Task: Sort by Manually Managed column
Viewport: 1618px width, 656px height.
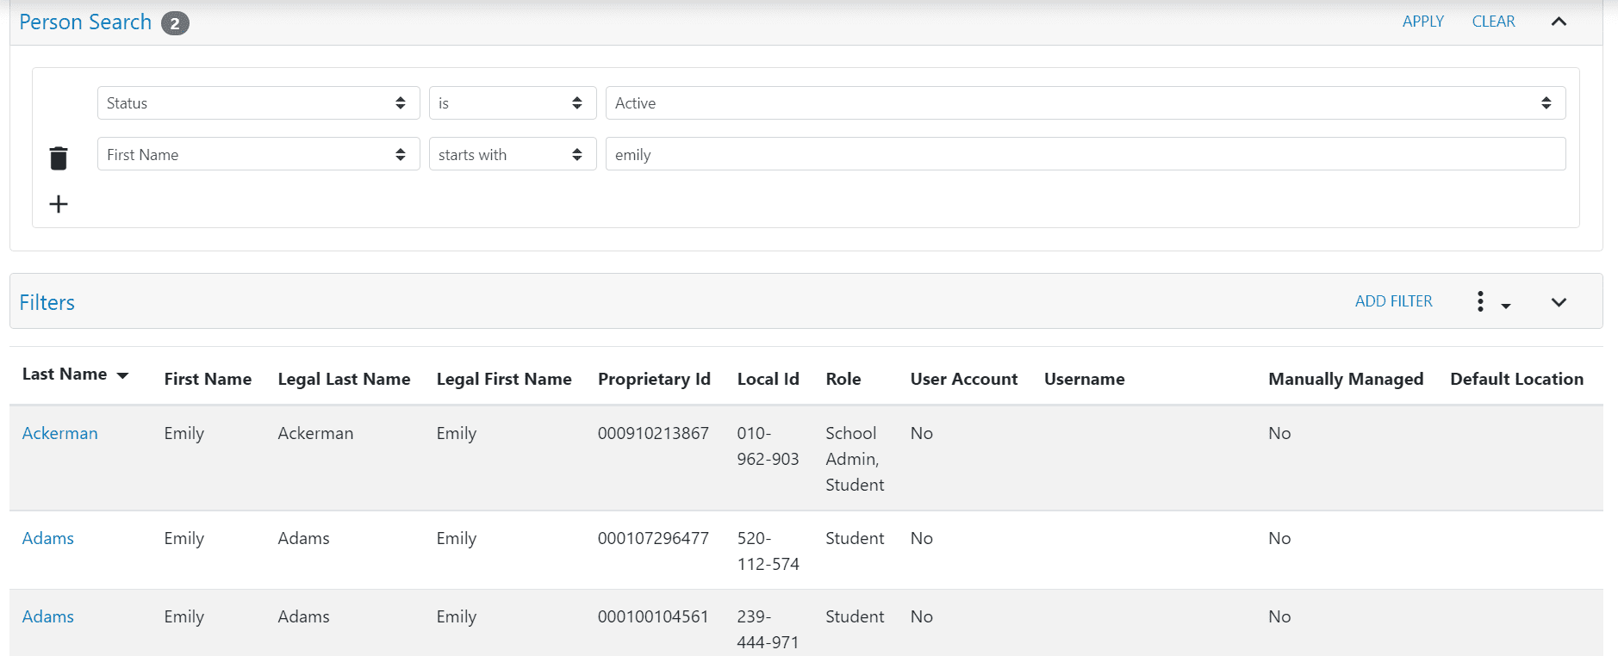Action: tap(1346, 379)
